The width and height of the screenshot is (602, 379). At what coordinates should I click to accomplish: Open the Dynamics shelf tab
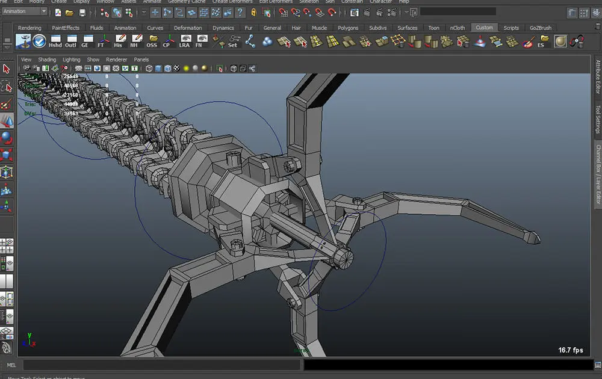[223, 28]
